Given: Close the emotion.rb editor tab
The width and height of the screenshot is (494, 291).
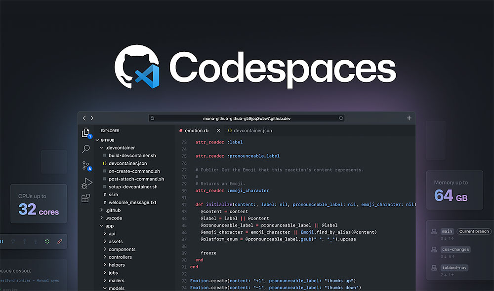Looking at the screenshot, I should point(218,130).
